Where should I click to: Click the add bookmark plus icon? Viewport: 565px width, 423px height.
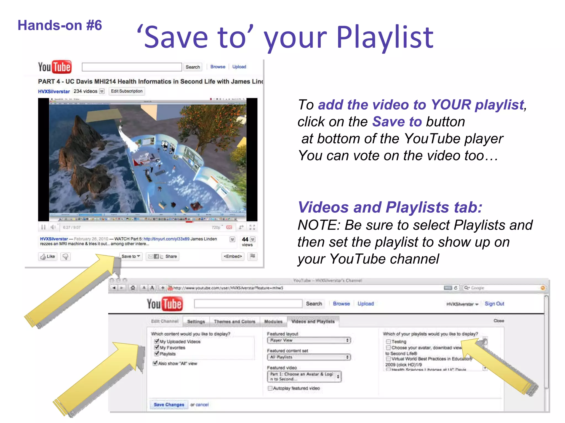coord(163,288)
